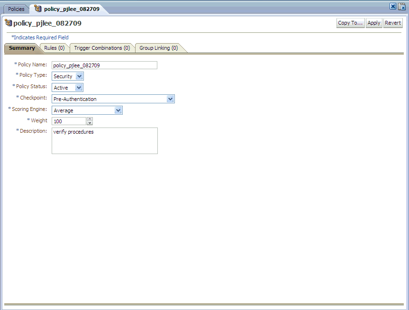Revert the policy changes
Viewport: 409px width, 310px height.
(393, 23)
